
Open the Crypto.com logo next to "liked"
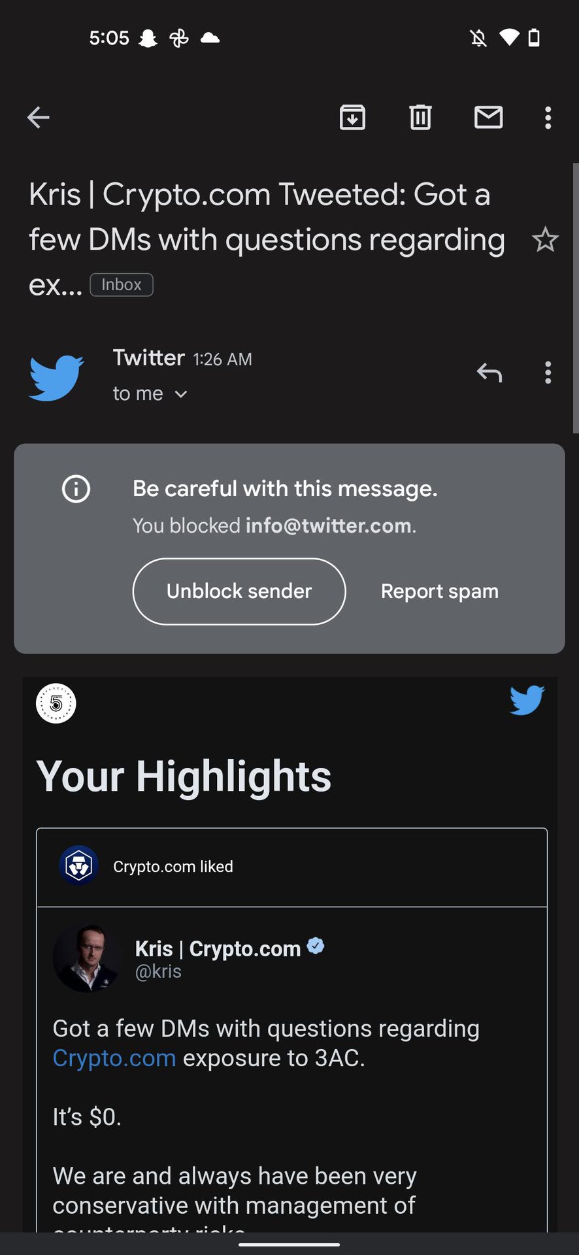tap(78, 865)
